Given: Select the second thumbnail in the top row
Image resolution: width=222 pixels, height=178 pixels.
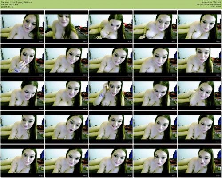Looking at the screenshot, I should 67,27.
